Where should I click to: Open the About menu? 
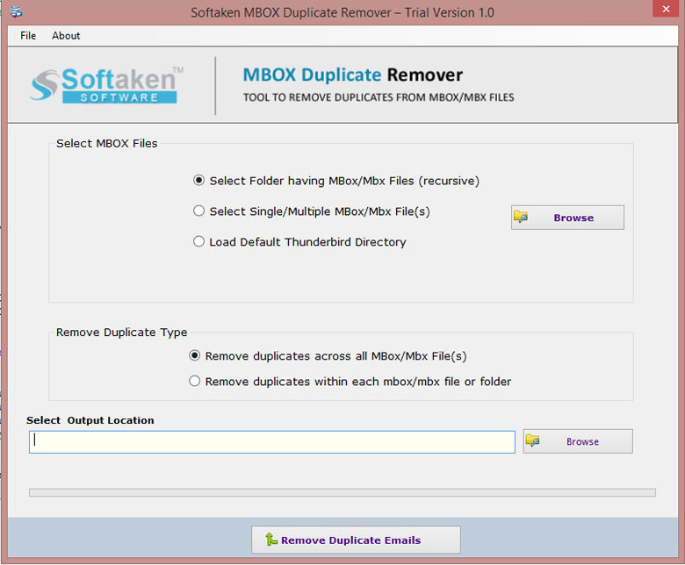click(66, 36)
